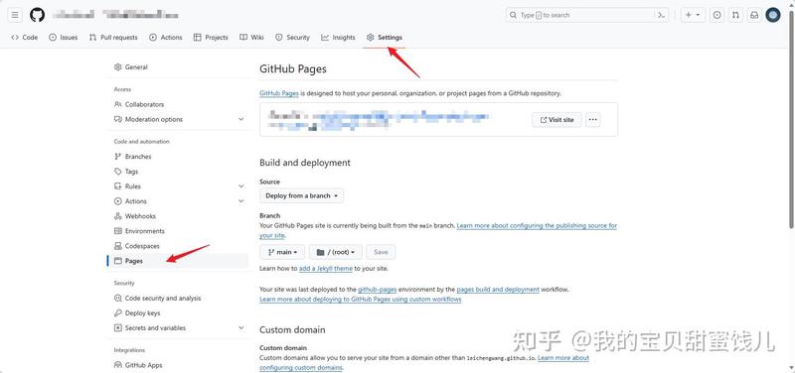Viewport: 795px width, 373px height.
Task: Open the issues shortcut icon in header
Action: [716, 15]
